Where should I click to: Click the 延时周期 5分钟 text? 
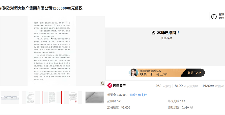click(x=178, y=107)
